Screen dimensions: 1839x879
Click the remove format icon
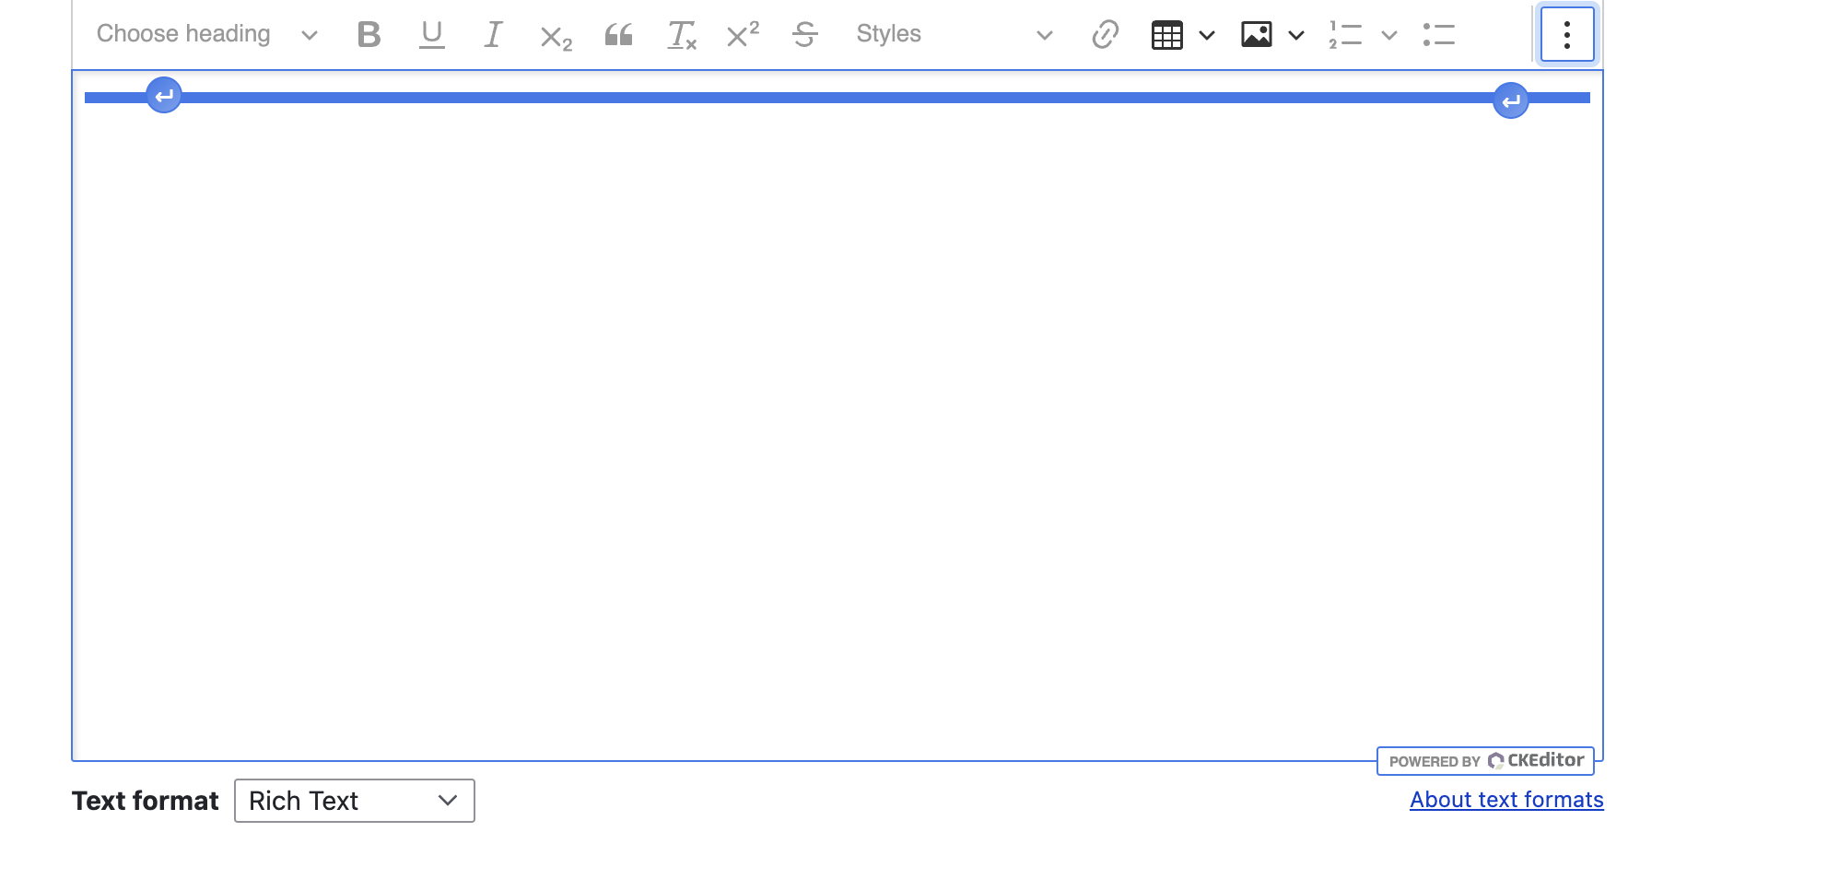(x=681, y=35)
